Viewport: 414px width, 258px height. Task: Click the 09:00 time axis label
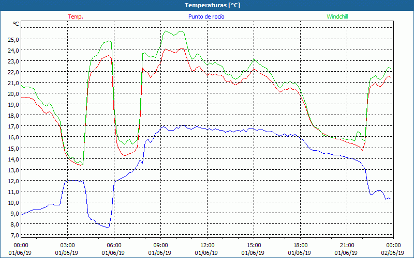(x=160, y=246)
